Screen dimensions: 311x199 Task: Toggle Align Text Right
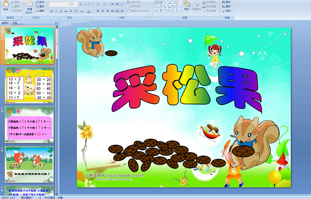[108, 11]
